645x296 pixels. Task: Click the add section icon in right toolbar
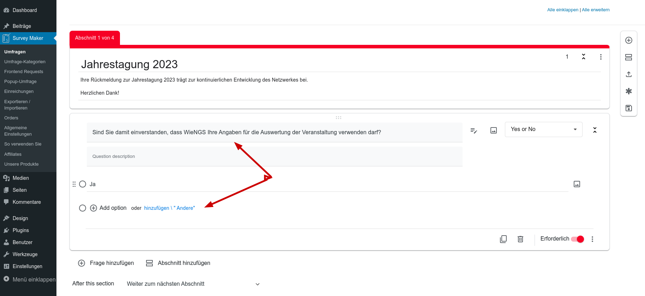pos(628,57)
